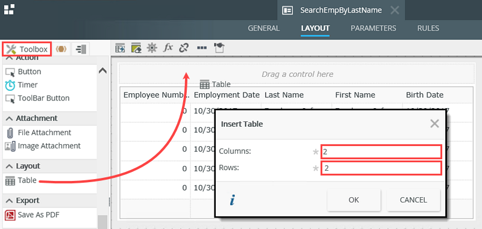The height and width of the screenshot is (229, 482).
Task: Click the gear settings toolbar icon
Action: click(152, 48)
